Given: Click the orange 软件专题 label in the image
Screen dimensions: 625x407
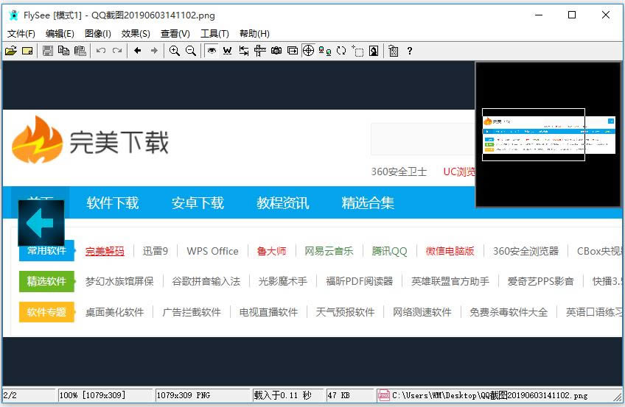Looking at the screenshot, I should 47,312.
